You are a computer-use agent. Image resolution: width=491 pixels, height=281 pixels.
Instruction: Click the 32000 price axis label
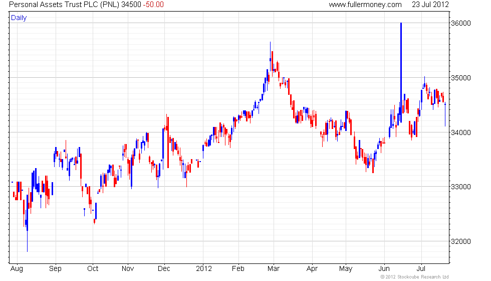(x=460, y=241)
